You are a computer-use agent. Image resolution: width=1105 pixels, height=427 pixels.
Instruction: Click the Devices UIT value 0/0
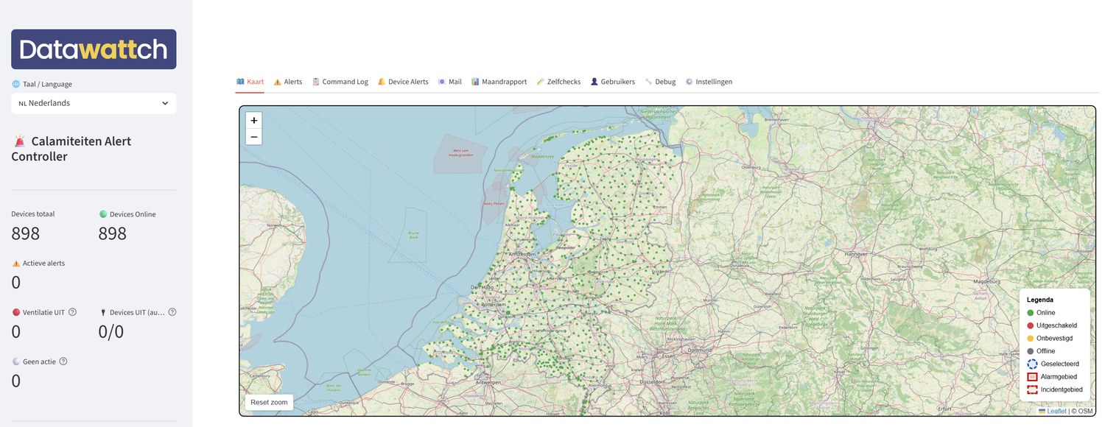(x=111, y=332)
